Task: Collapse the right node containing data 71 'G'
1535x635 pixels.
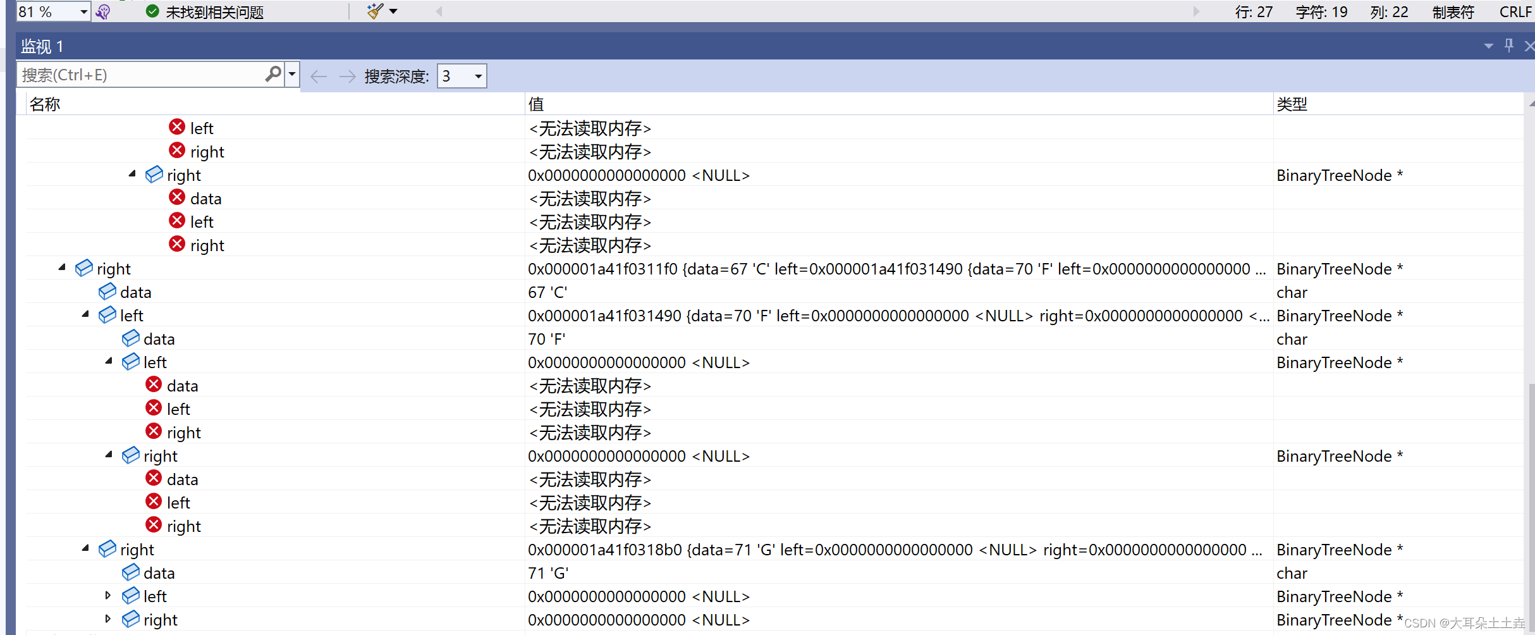Action: [x=85, y=548]
